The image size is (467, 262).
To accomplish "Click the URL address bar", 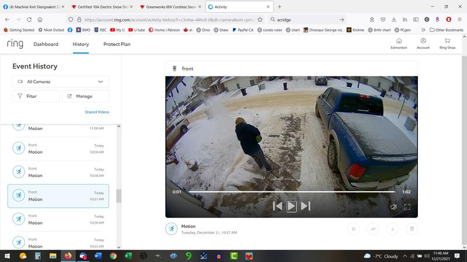I will 169,20.
